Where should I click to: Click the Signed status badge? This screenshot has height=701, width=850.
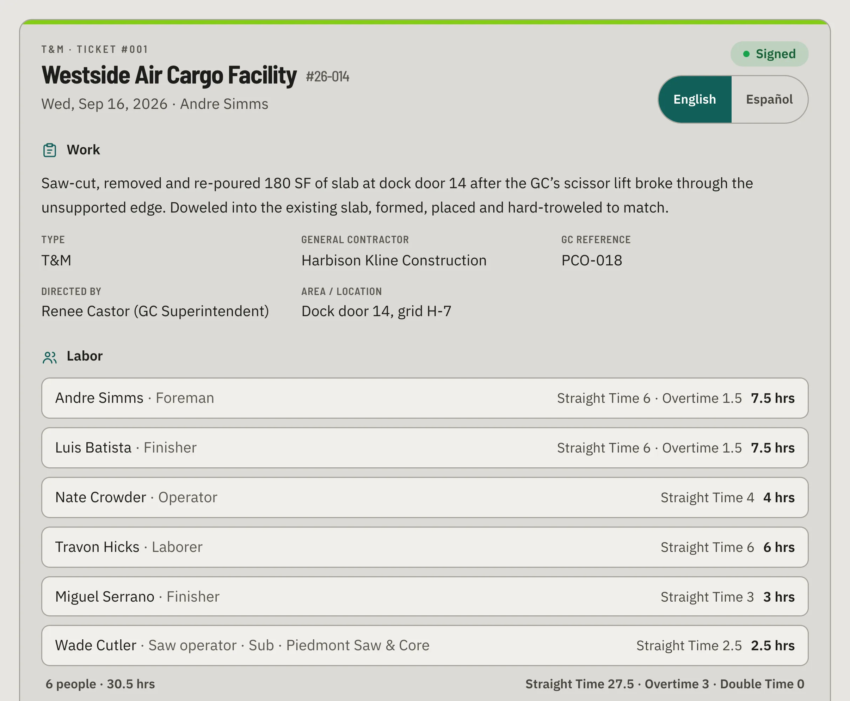pos(769,54)
